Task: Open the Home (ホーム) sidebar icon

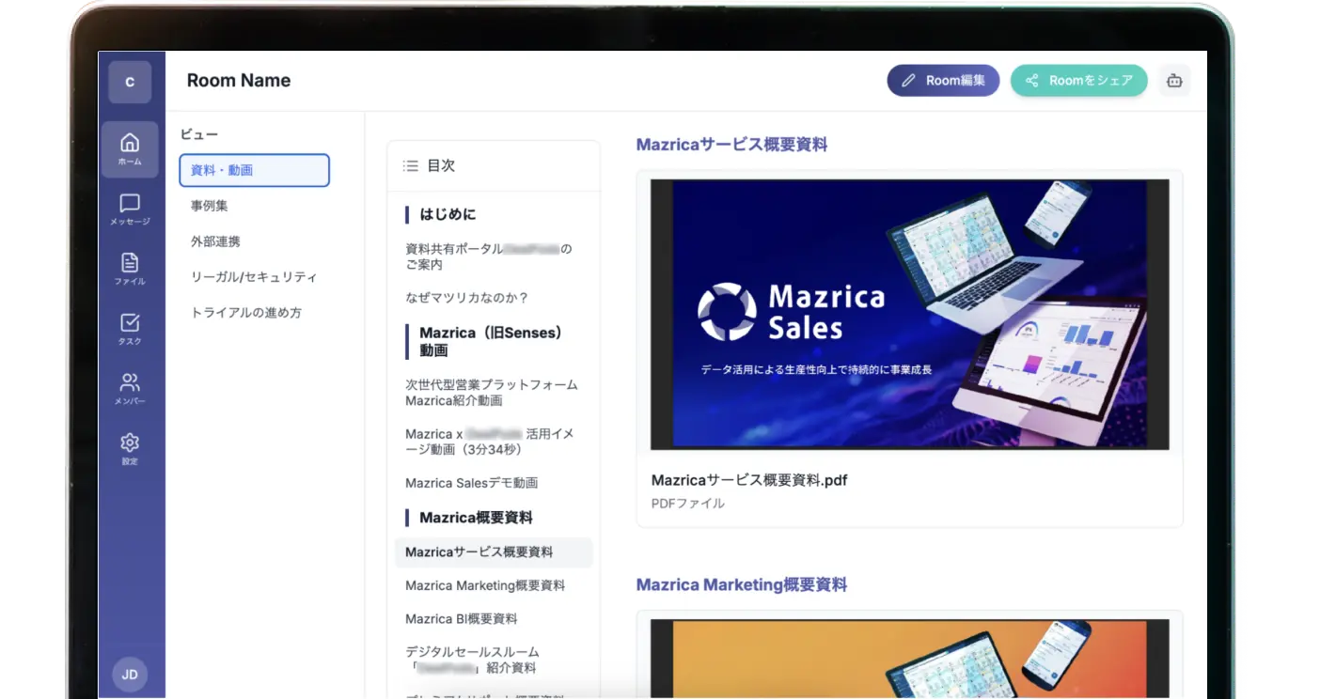Action: click(x=130, y=148)
